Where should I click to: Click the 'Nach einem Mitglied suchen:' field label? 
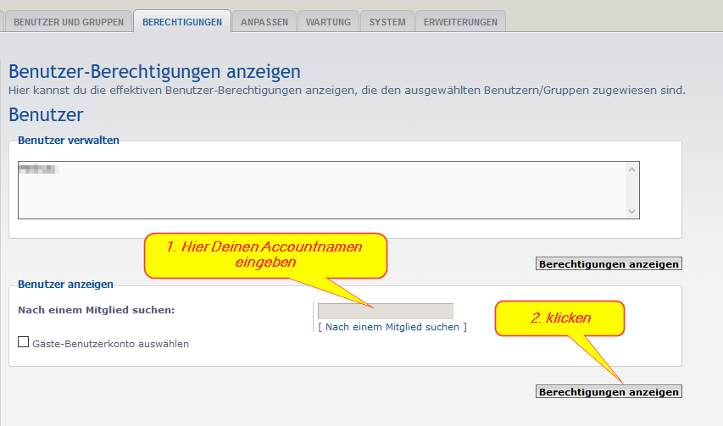(96, 310)
